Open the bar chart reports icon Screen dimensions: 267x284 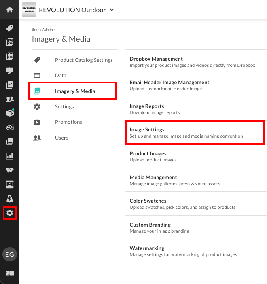click(x=10, y=156)
